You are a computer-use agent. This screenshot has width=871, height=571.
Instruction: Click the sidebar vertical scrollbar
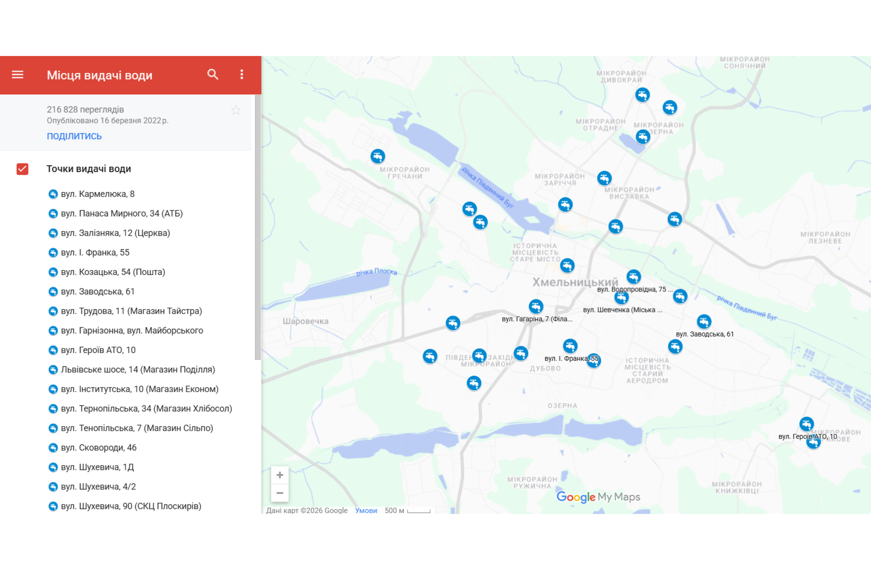[x=258, y=227]
